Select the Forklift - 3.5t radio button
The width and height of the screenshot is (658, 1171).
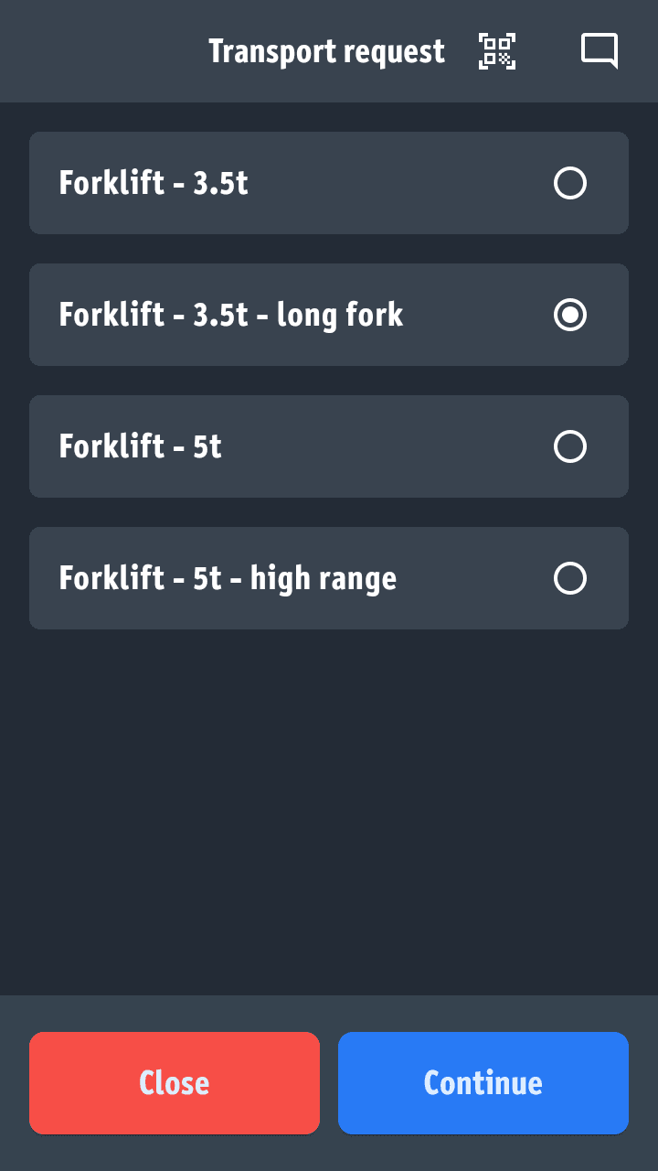pyautogui.click(x=569, y=183)
